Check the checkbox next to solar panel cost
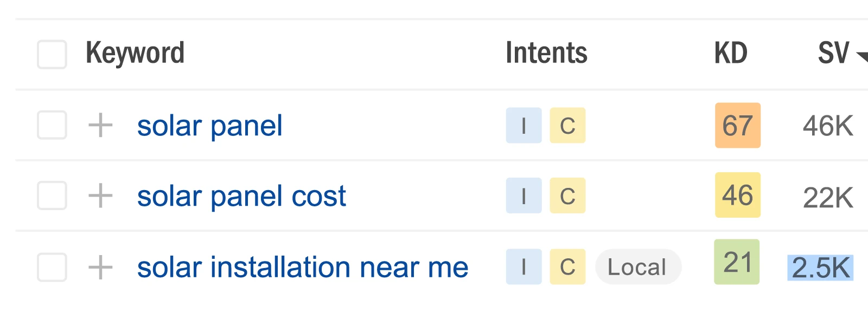The height and width of the screenshot is (313, 868). (51, 196)
